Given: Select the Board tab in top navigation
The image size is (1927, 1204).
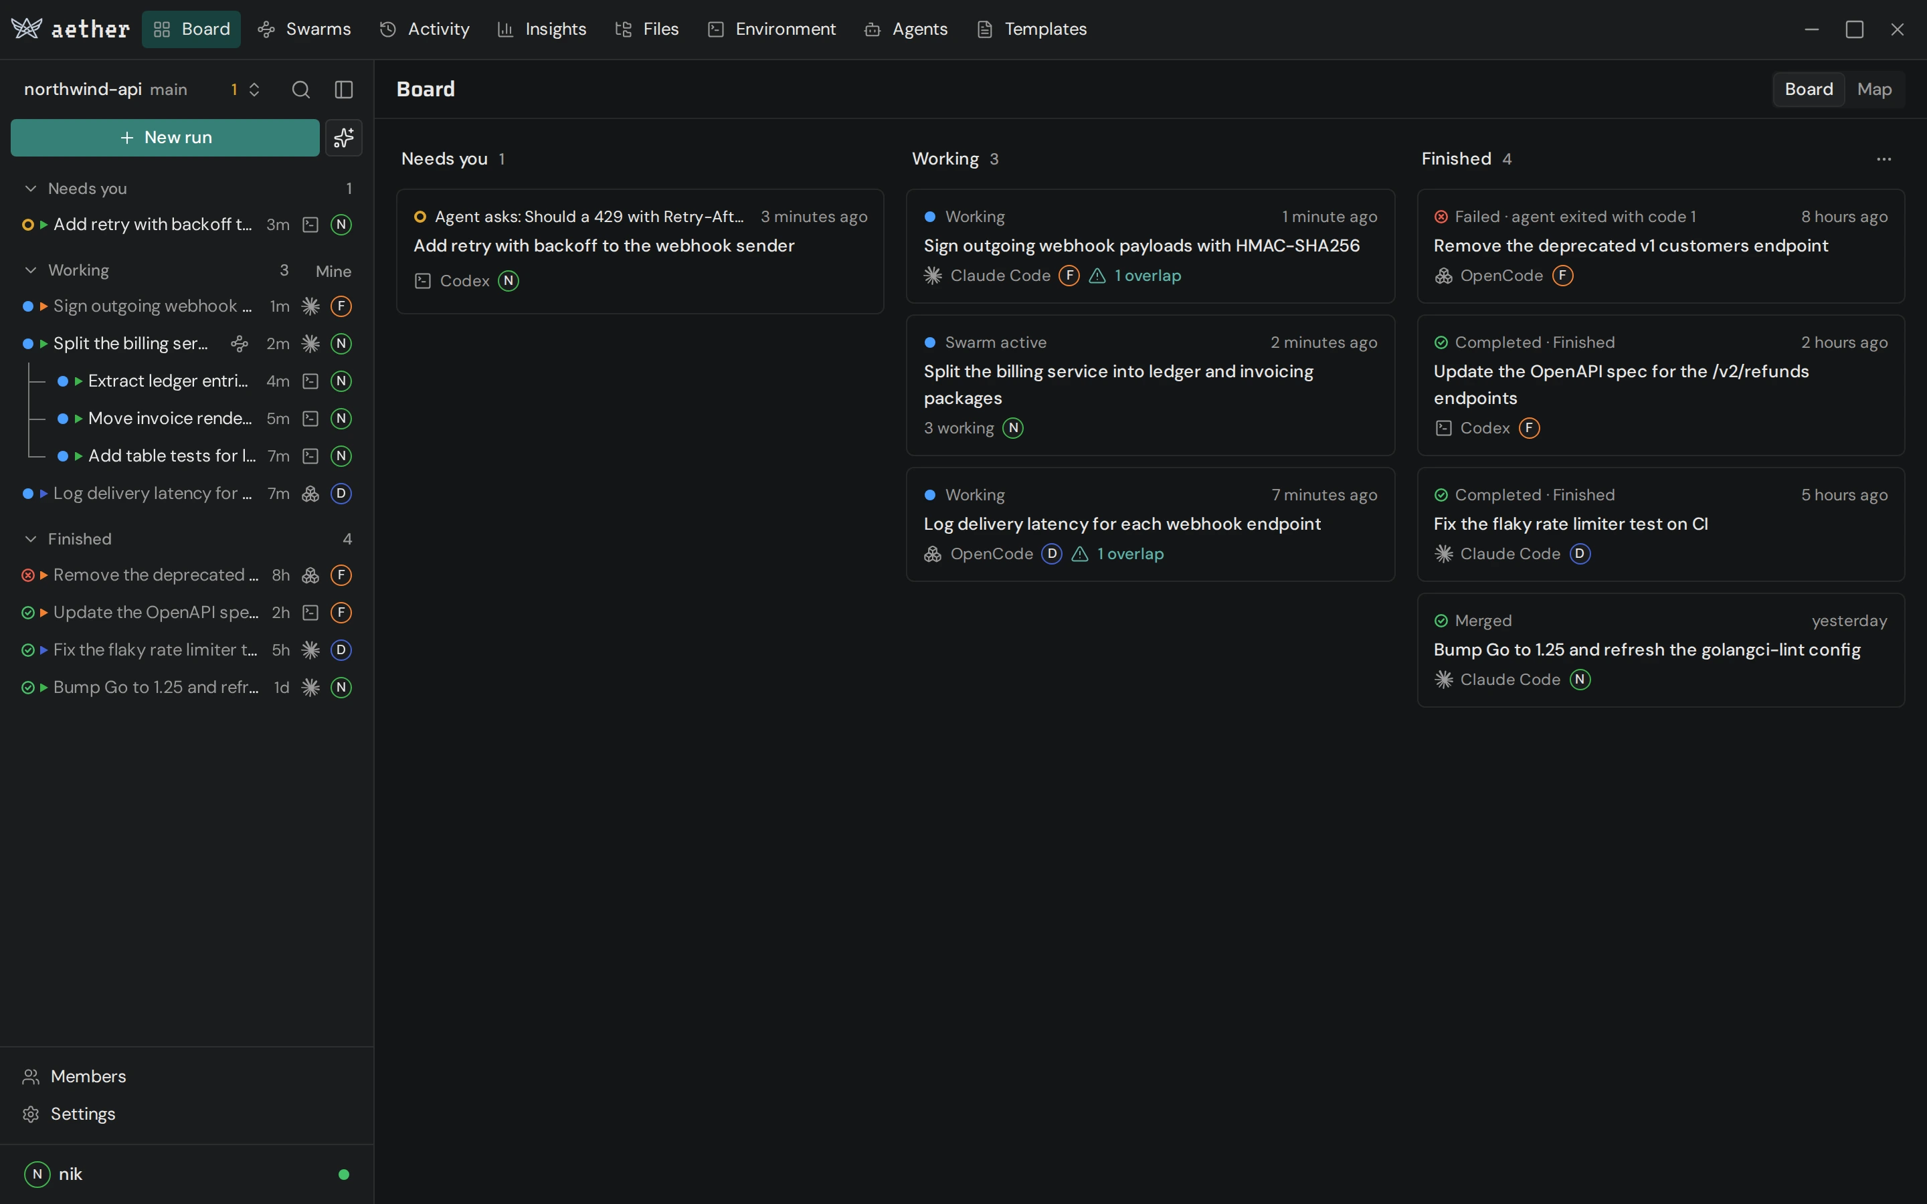Looking at the screenshot, I should click(191, 29).
